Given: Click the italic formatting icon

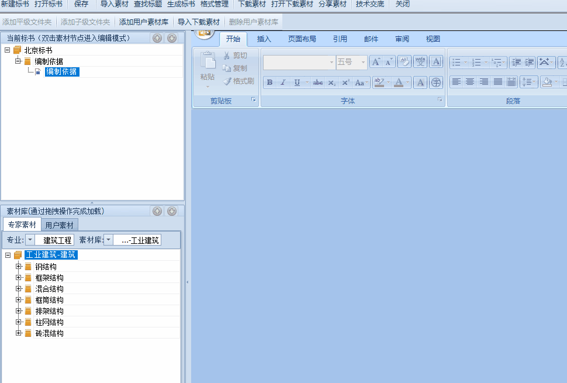Looking at the screenshot, I should point(283,82).
